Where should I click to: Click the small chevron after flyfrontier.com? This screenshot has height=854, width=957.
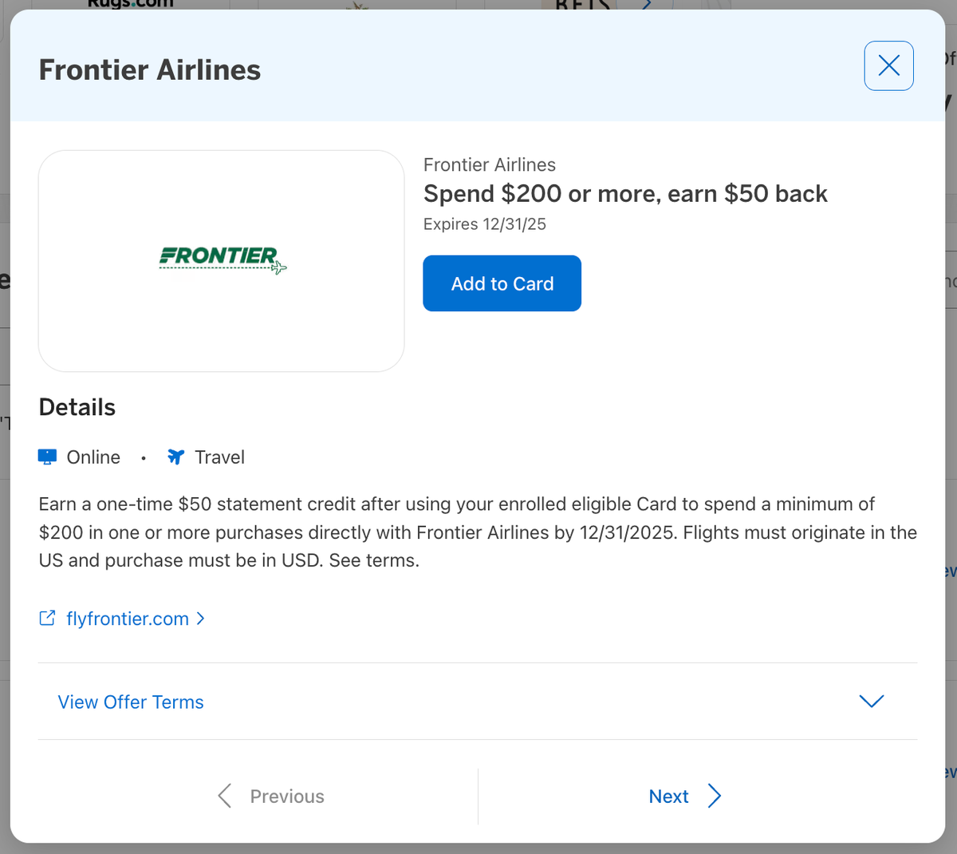(x=201, y=619)
